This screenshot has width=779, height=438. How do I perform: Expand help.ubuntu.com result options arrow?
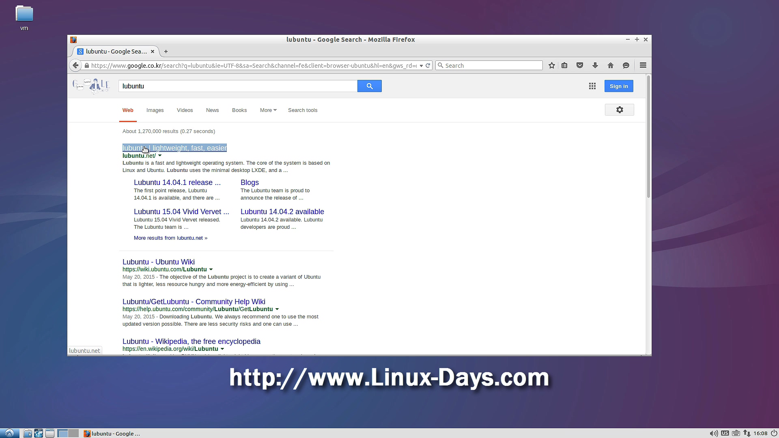point(277,309)
